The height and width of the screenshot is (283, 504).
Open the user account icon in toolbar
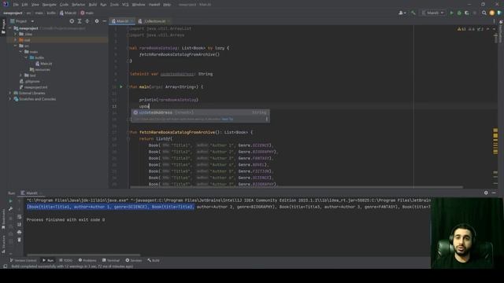[x=402, y=13]
